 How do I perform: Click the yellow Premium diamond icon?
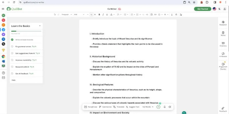click(3, 50)
